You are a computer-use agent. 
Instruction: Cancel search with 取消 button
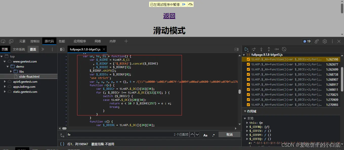coord(229,135)
